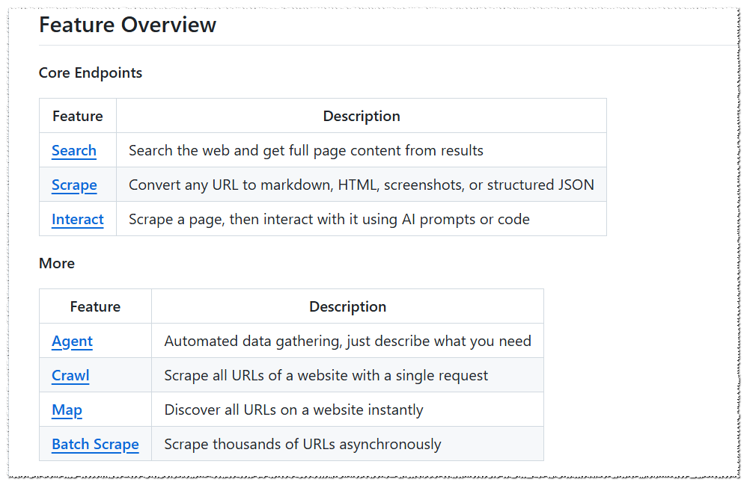This screenshot has height=485, width=747.
Task: Click 'Scrape all URLs of a website' cell
Action: [348, 375]
